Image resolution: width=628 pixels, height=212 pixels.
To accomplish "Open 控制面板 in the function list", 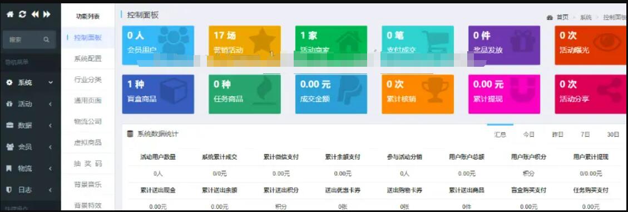I will [88, 38].
